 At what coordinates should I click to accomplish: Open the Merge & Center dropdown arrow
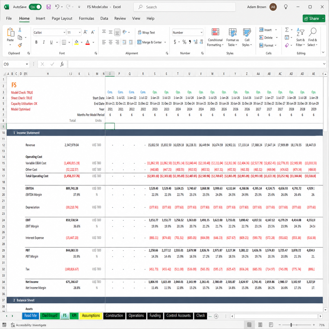[165, 42]
